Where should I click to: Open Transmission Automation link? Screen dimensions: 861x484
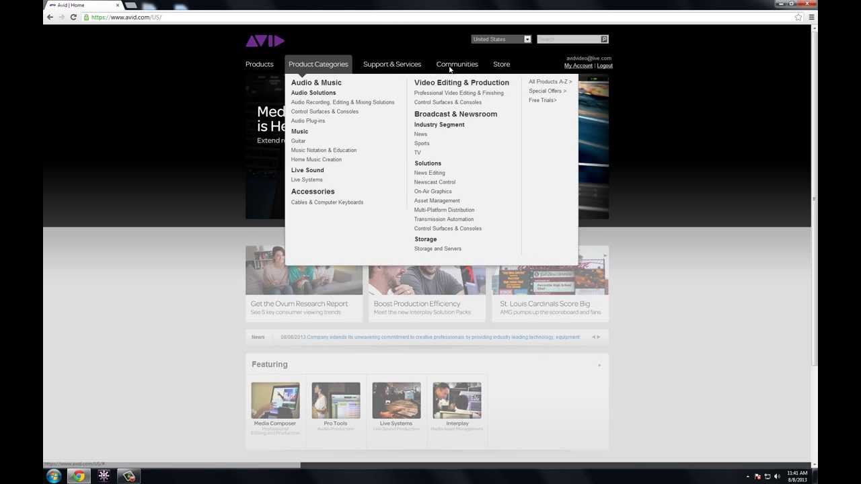444,219
